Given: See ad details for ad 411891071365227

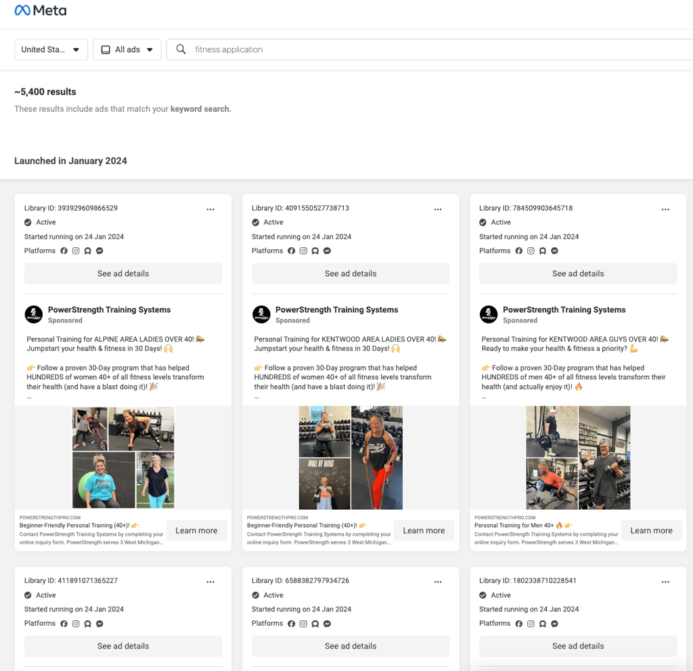Looking at the screenshot, I should pyautogui.click(x=123, y=646).
